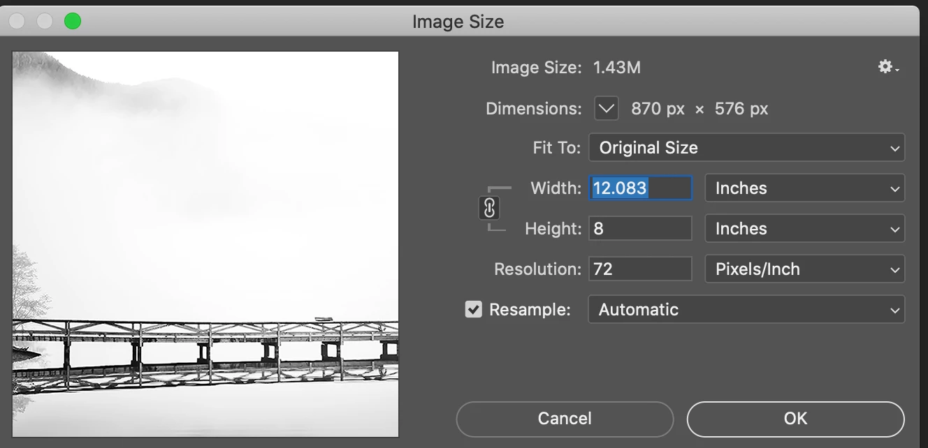
Task: Expand the Fit To Original Size dropdown
Action: pyautogui.click(x=746, y=148)
